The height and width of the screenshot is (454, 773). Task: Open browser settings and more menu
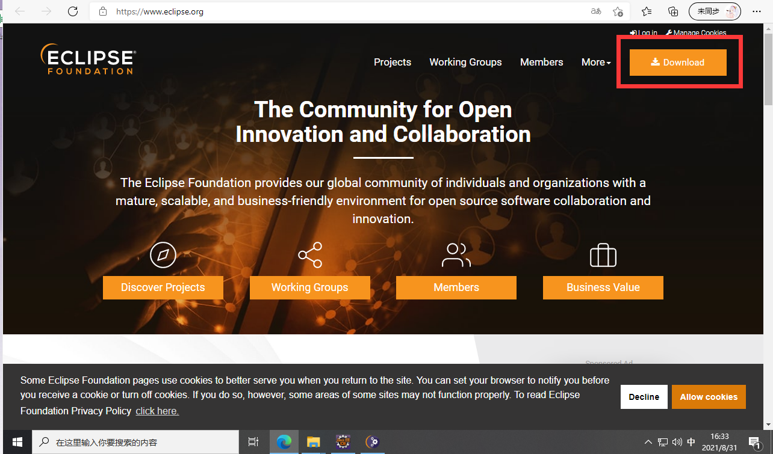(x=757, y=11)
